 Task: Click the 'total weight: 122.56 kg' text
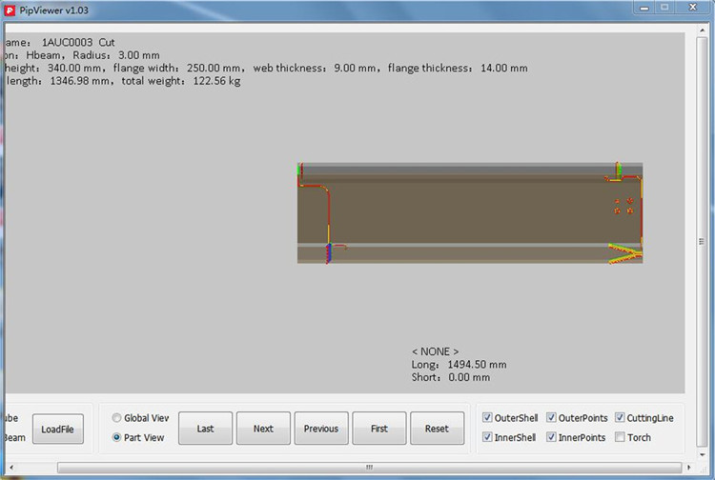[180, 81]
